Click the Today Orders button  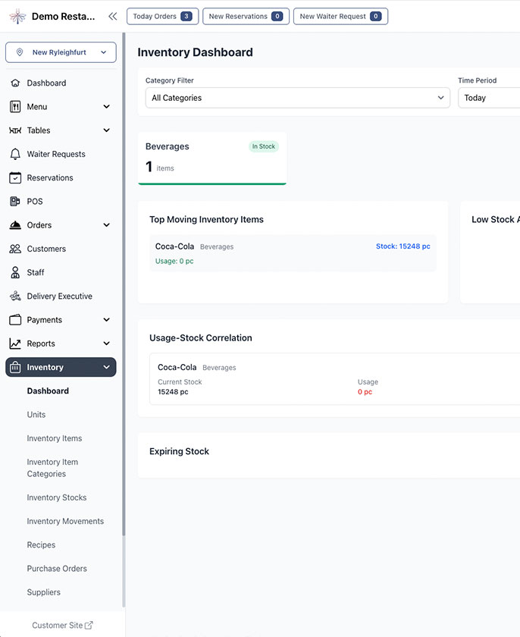[162, 16]
